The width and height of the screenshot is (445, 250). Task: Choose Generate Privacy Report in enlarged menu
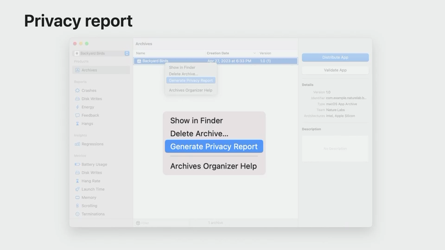(214, 146)
